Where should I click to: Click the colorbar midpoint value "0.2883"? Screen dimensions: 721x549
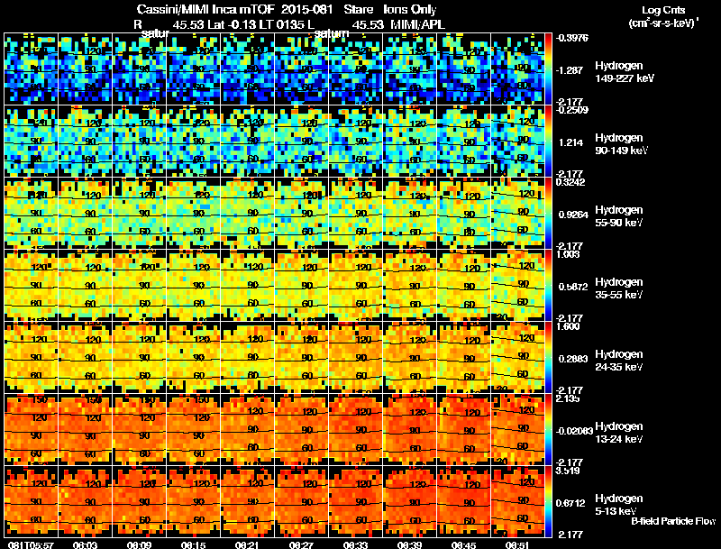click(x=573, y=359)
